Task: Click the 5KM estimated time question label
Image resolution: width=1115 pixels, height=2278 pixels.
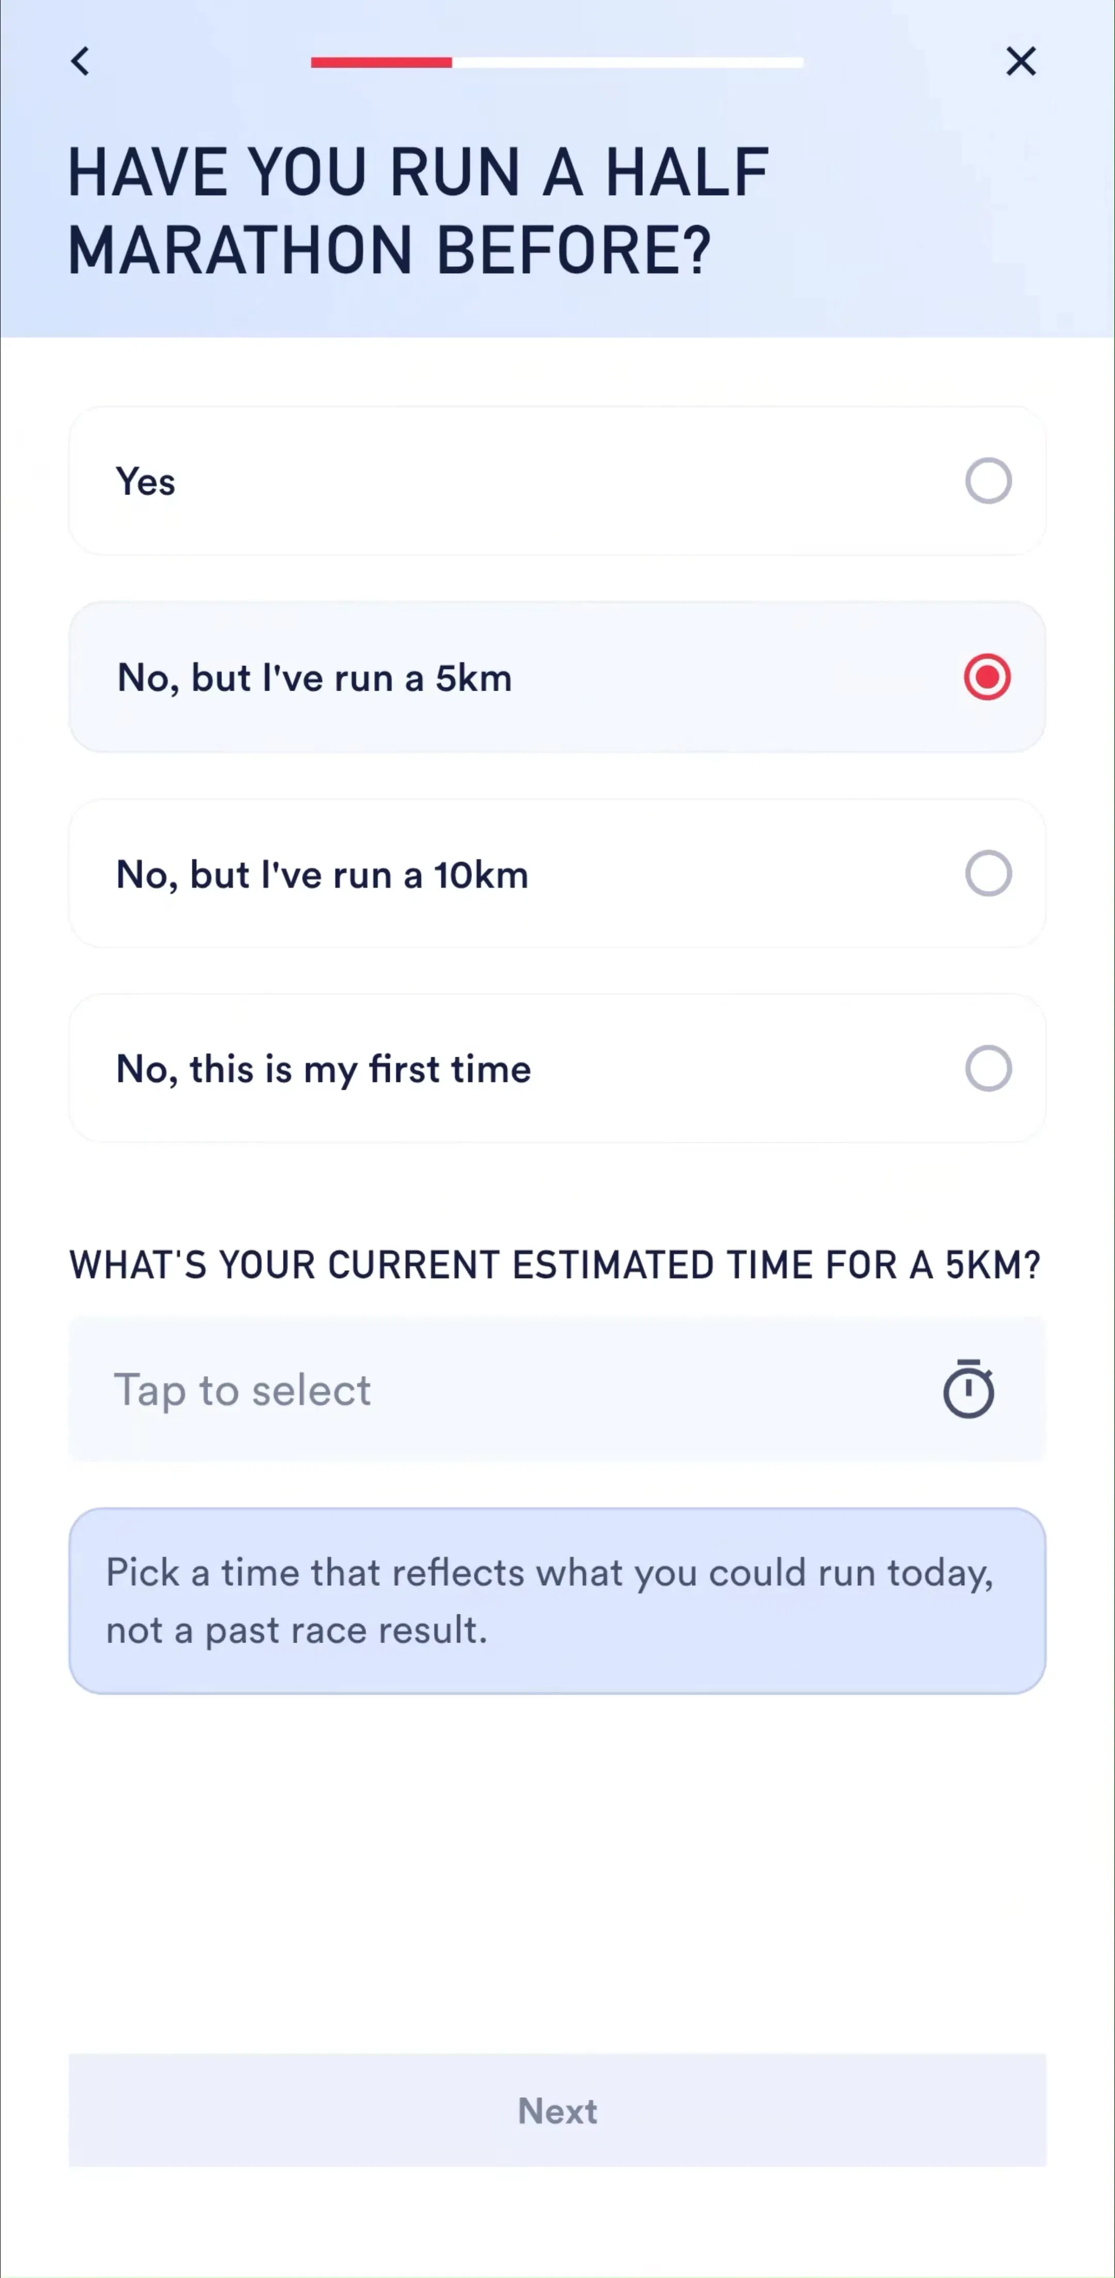Action: pos(554,1265)
